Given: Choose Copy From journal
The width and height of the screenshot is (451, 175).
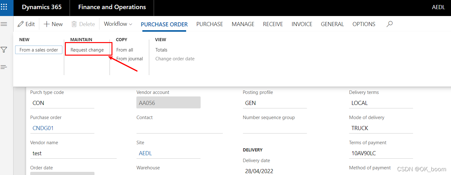Looking at the screenshot, I should tap(129, 59).
